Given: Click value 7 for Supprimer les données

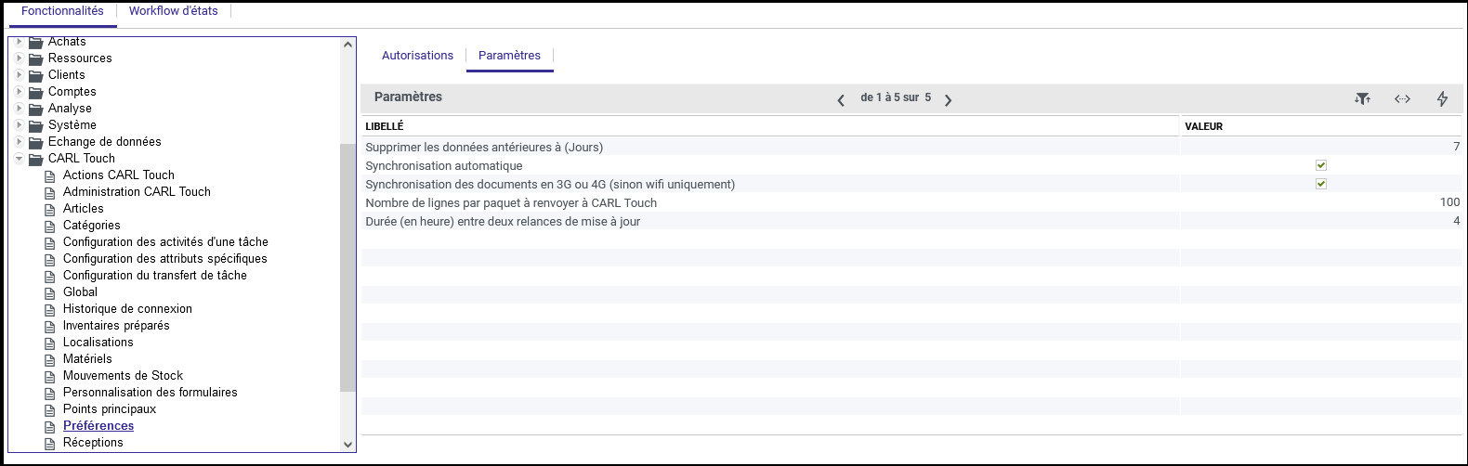Looking at the screenshot, I should 1456,147.
